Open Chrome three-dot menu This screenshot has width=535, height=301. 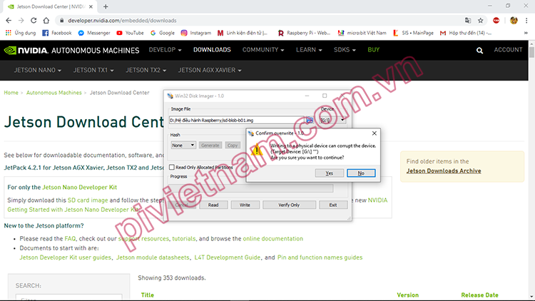pos(526,21)
